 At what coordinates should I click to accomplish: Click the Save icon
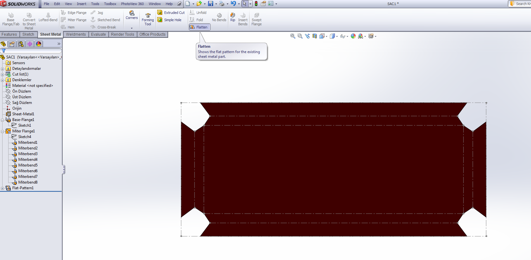click(x=210, y=4)
